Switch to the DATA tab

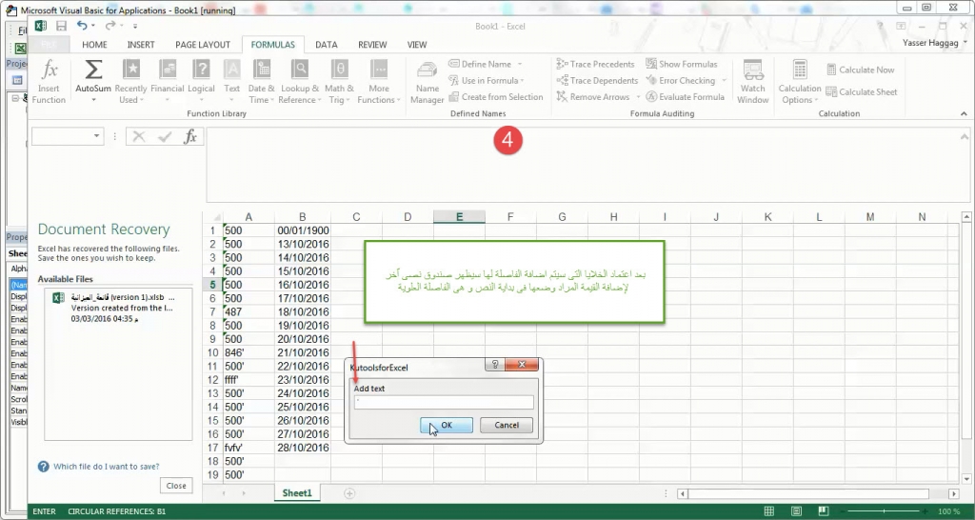326,45
